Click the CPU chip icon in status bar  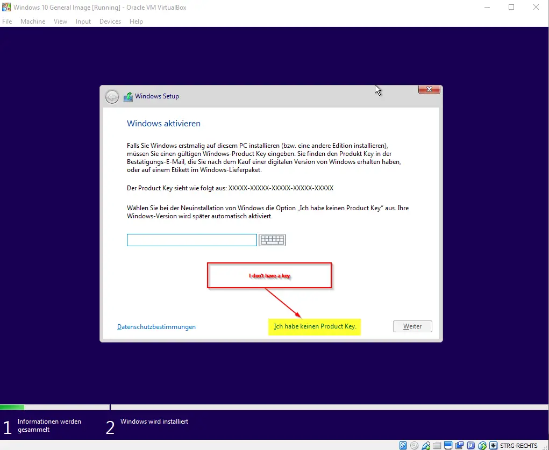(x=471, y=446)
